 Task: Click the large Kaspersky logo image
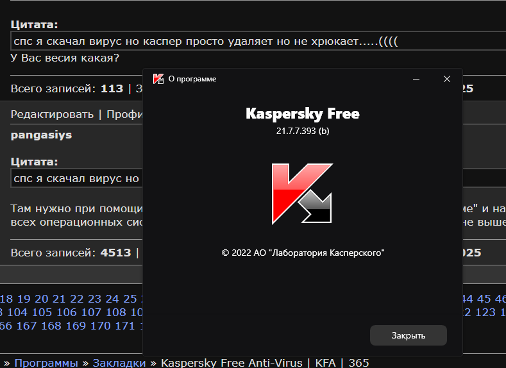pos(302,193)
